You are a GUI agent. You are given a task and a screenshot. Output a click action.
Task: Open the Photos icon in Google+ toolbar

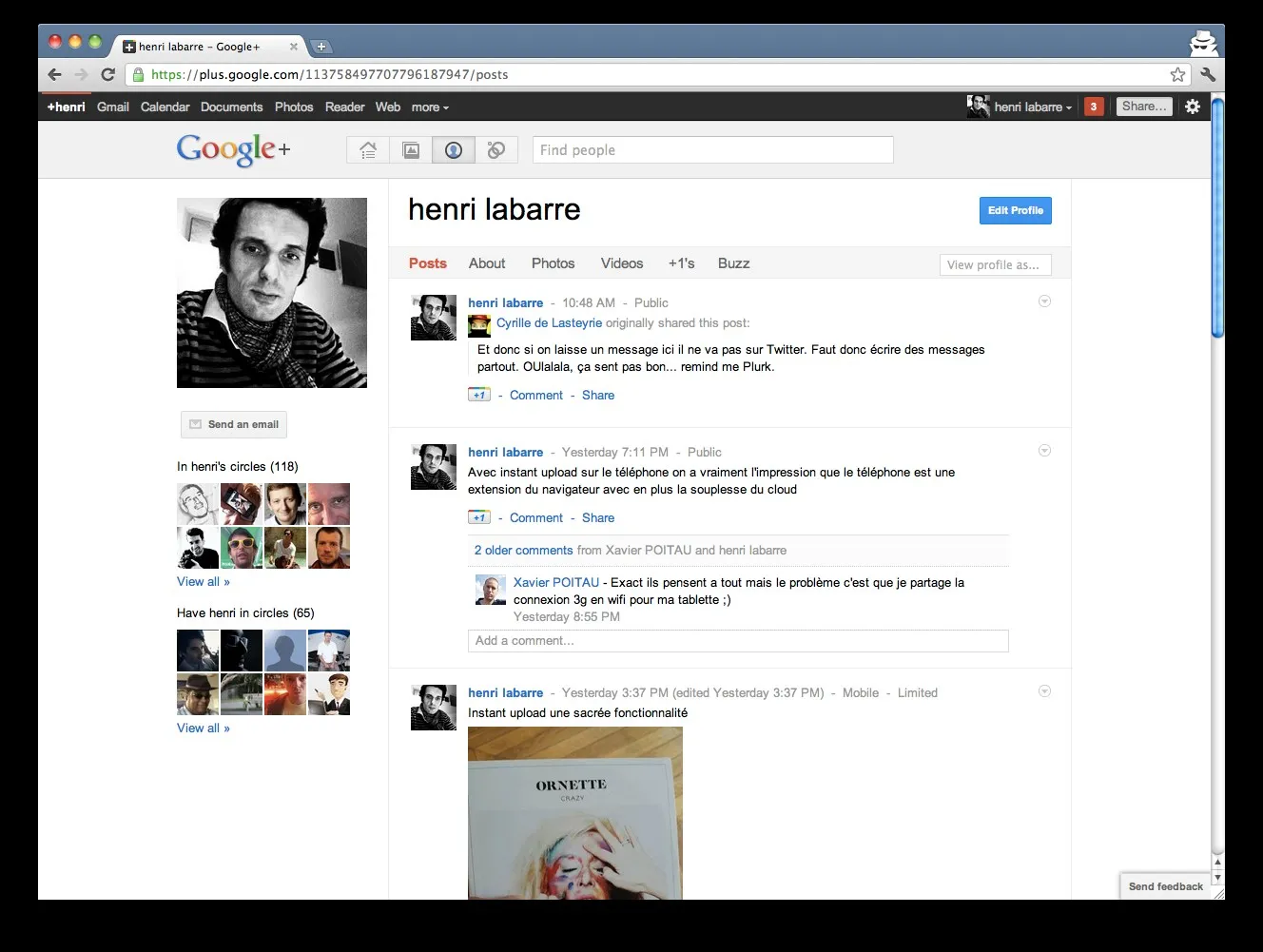point(411,150)
